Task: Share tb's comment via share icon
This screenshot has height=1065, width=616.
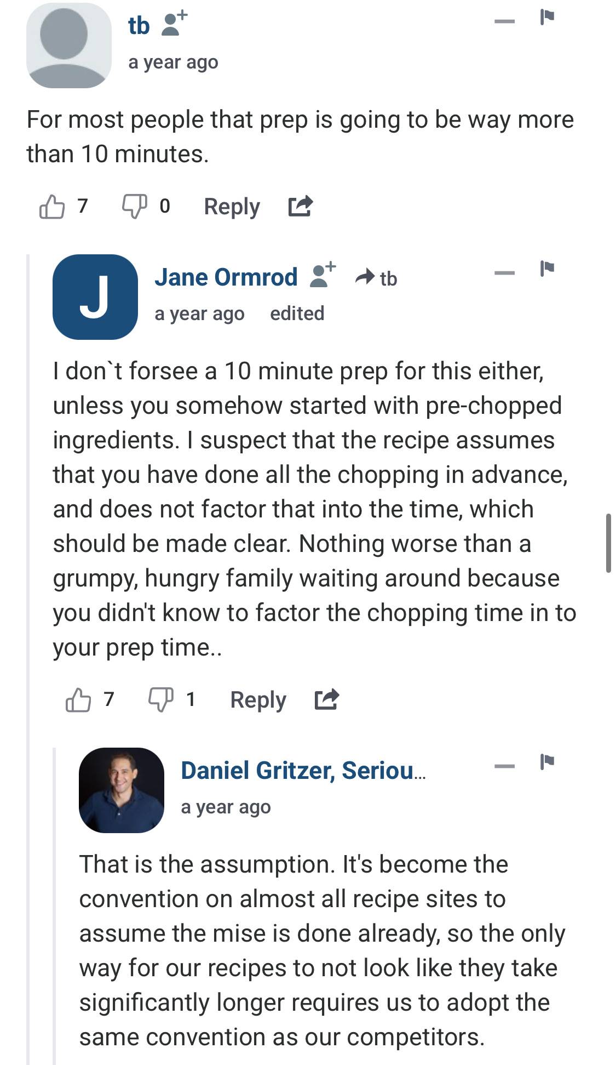Action: click(300, 206)
